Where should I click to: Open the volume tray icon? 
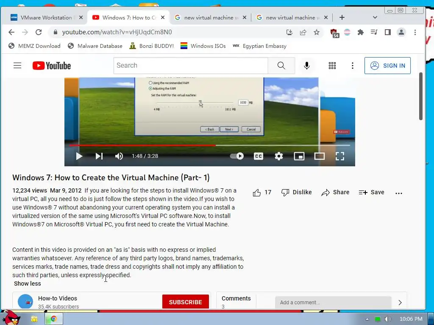pos(388,319)
